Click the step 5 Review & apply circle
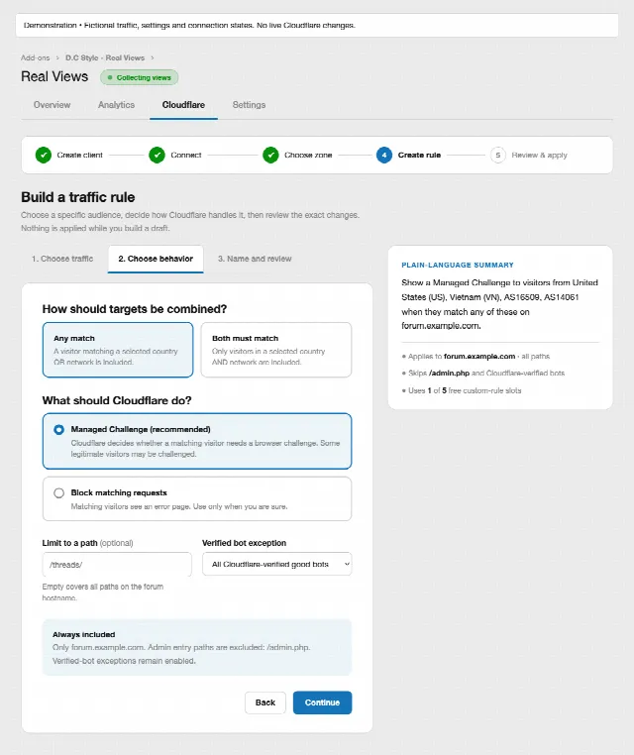The width and height of the screenshot is (634, 755). (497, 155)
